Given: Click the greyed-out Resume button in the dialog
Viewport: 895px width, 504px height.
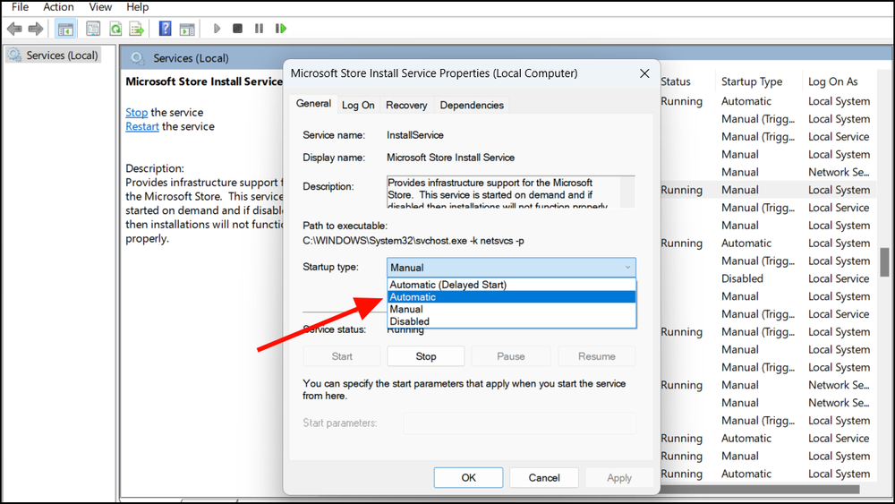Looking at the screenshot, I should 596,356.
